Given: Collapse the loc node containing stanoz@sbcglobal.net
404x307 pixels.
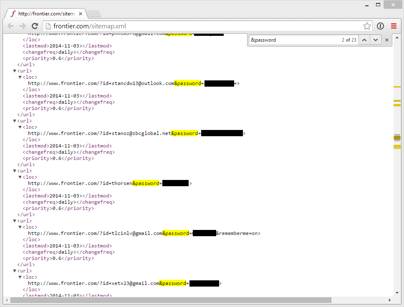Looking at the screenshot, I should point(20,127).
